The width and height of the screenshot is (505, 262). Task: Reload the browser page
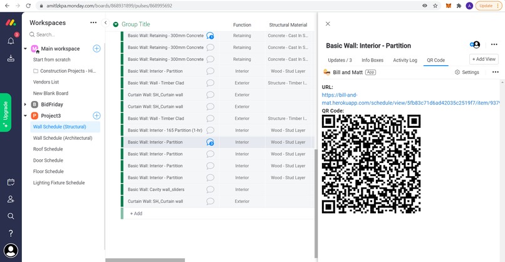(28, 6)
